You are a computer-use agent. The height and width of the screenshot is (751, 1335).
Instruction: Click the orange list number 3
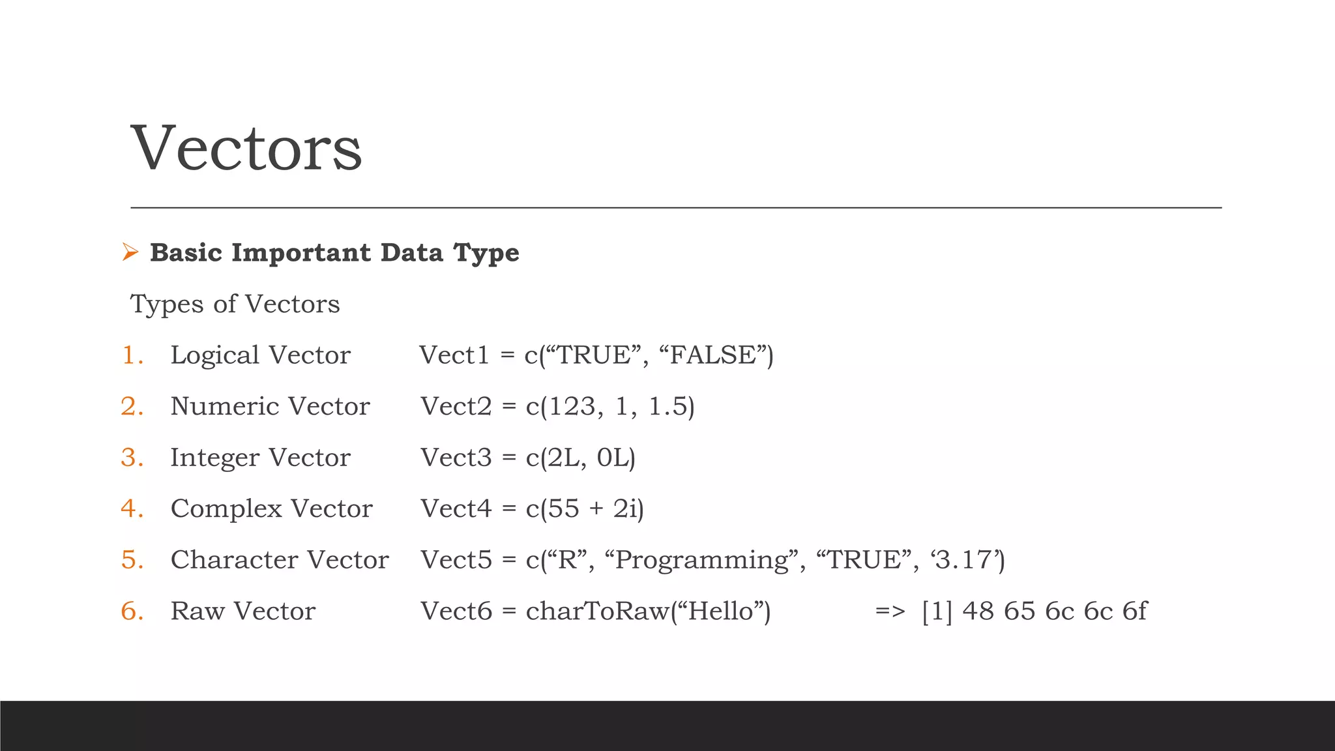tap(132, 458)
